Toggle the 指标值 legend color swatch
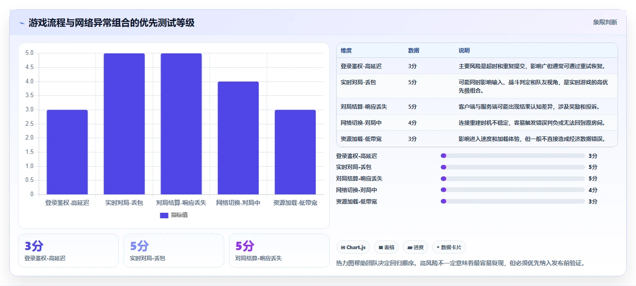The image size is (636, 286). [x=164, y=215]
